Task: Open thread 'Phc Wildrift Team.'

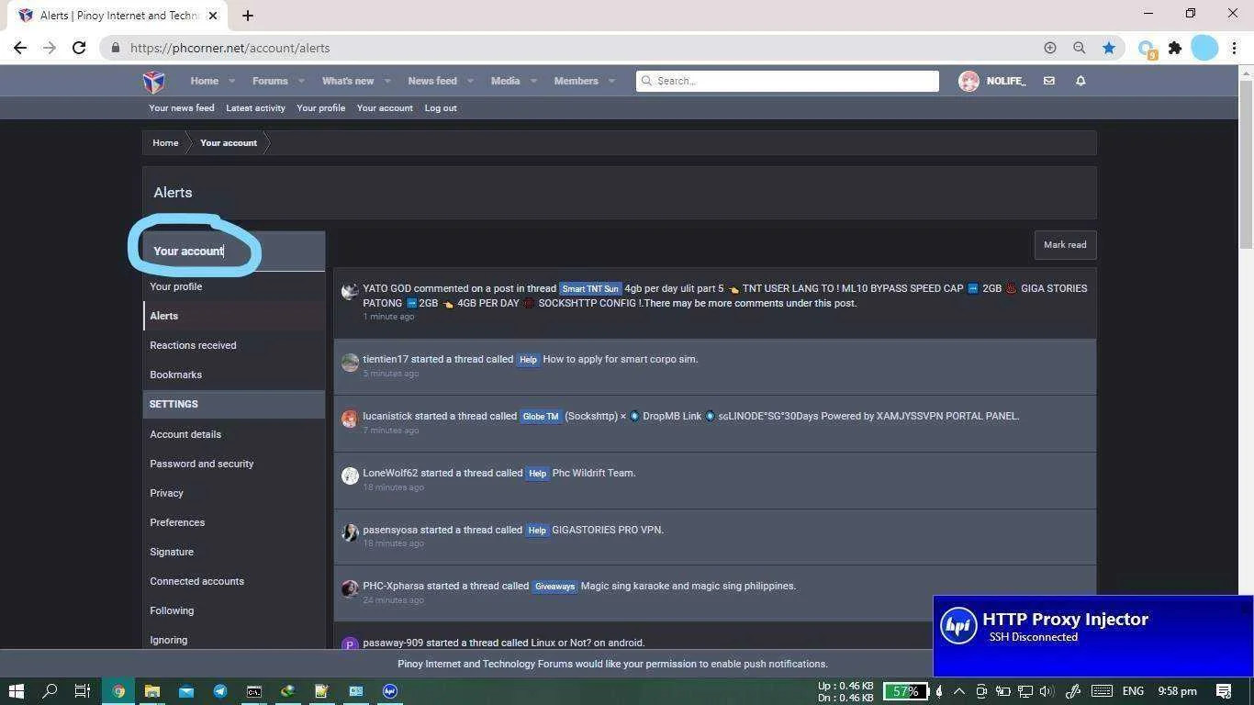Action: click(594, 473)
